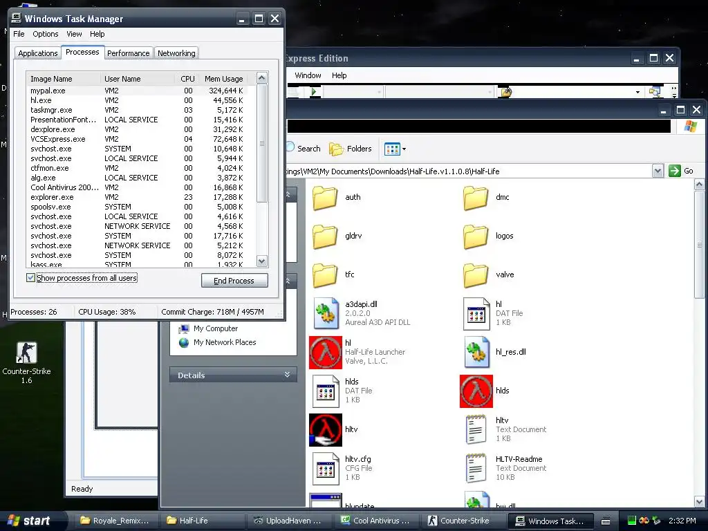708x531 pixels.
Task: Open the dmc folder icon
Action: [x=476, y=197]
